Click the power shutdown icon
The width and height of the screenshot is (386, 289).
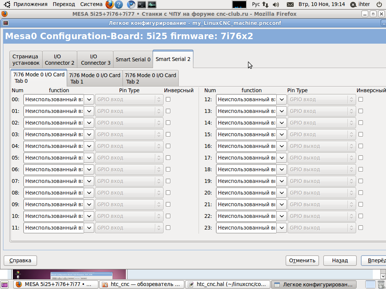[379, 5]
